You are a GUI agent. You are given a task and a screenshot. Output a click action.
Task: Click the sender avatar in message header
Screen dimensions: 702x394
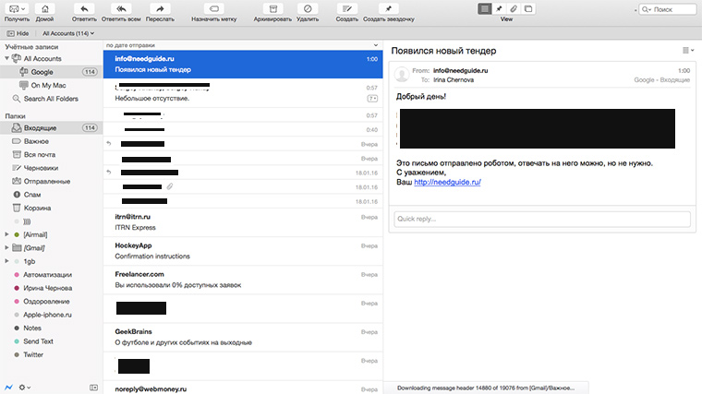[402, 75]
